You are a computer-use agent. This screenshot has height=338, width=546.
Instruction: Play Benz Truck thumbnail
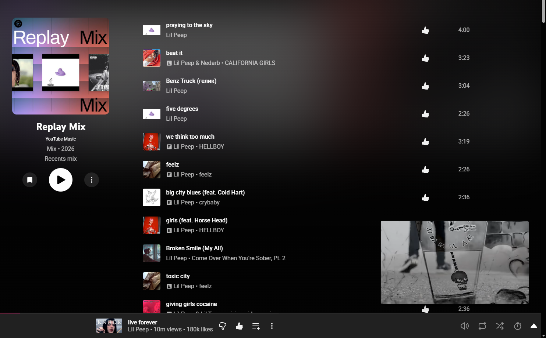152,86
